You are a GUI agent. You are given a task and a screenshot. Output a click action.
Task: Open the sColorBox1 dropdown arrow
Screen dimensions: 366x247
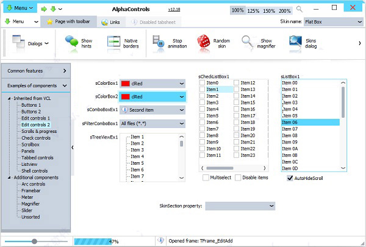tap(182, 84)
